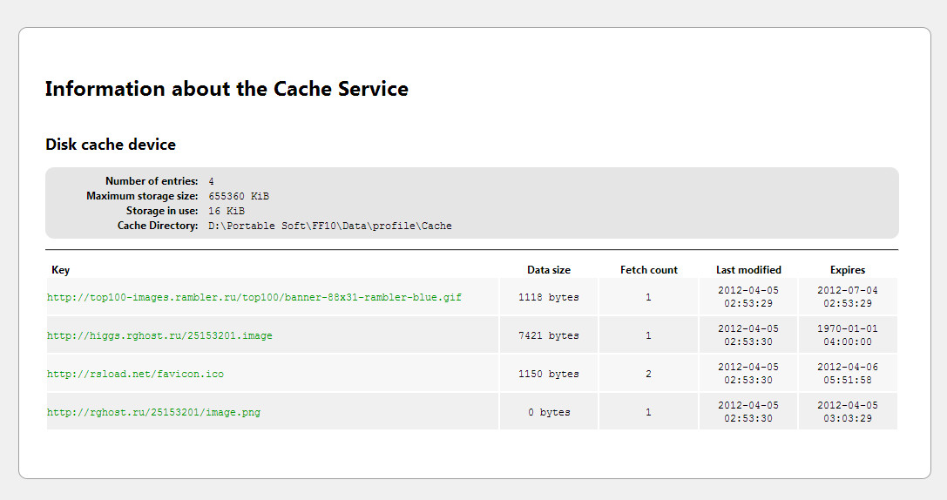The image size is (947, 500).
Task: Click the Data size column header
Action: 549,270
